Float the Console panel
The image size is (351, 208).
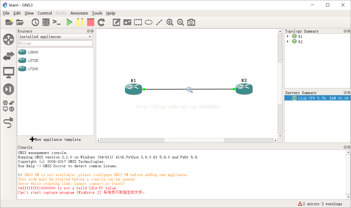click(345, 147)
